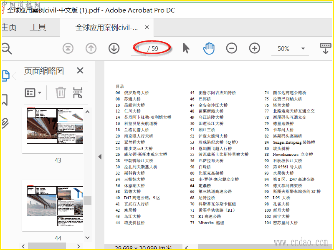The height and width of the screenshot is (250, 334).
Task: Click contents entry 塔兰戈桥
Action: pyautogui.click(x=281, y=105)
